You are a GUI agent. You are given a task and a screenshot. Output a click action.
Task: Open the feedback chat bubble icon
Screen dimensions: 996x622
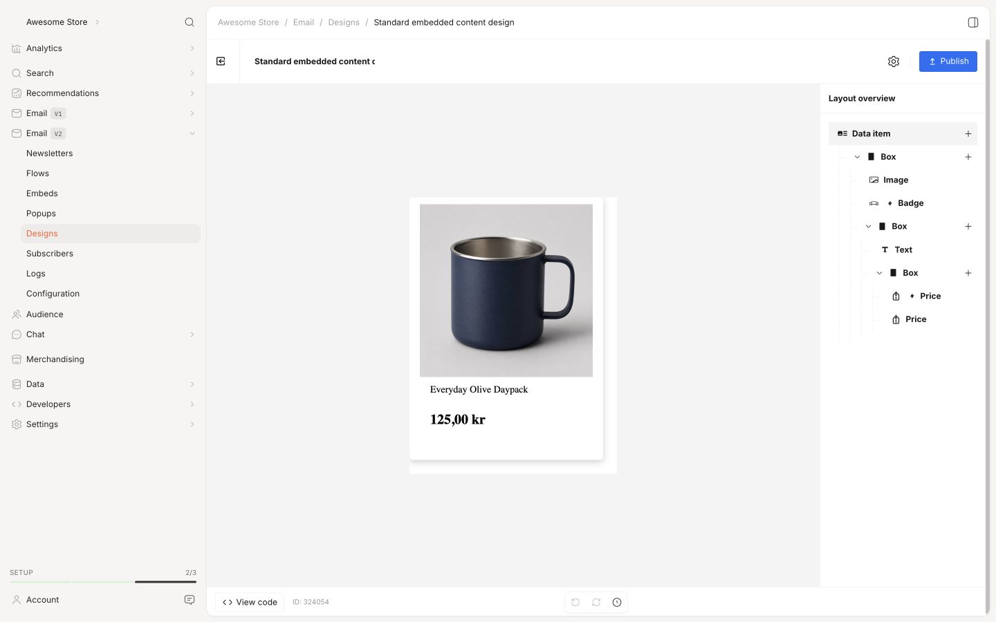(190, 600)
